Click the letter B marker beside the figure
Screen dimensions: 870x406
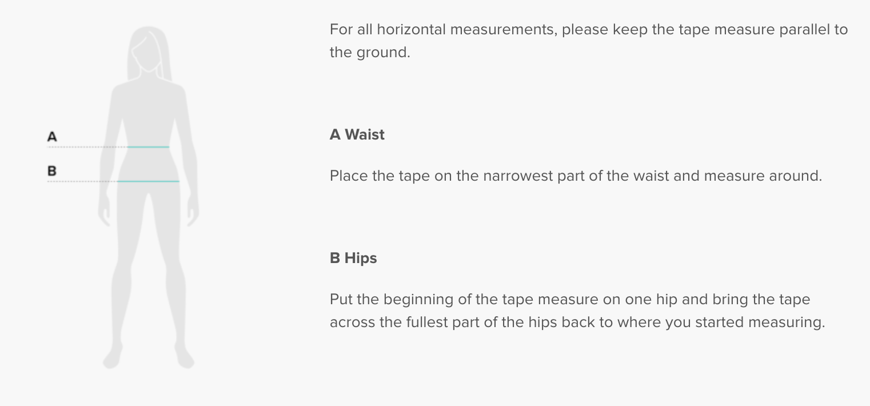point(52,170)
